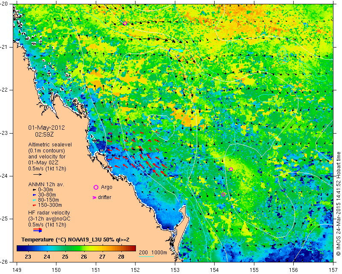Click the magenta drifter arrow legend symbol

click(94, 197)
